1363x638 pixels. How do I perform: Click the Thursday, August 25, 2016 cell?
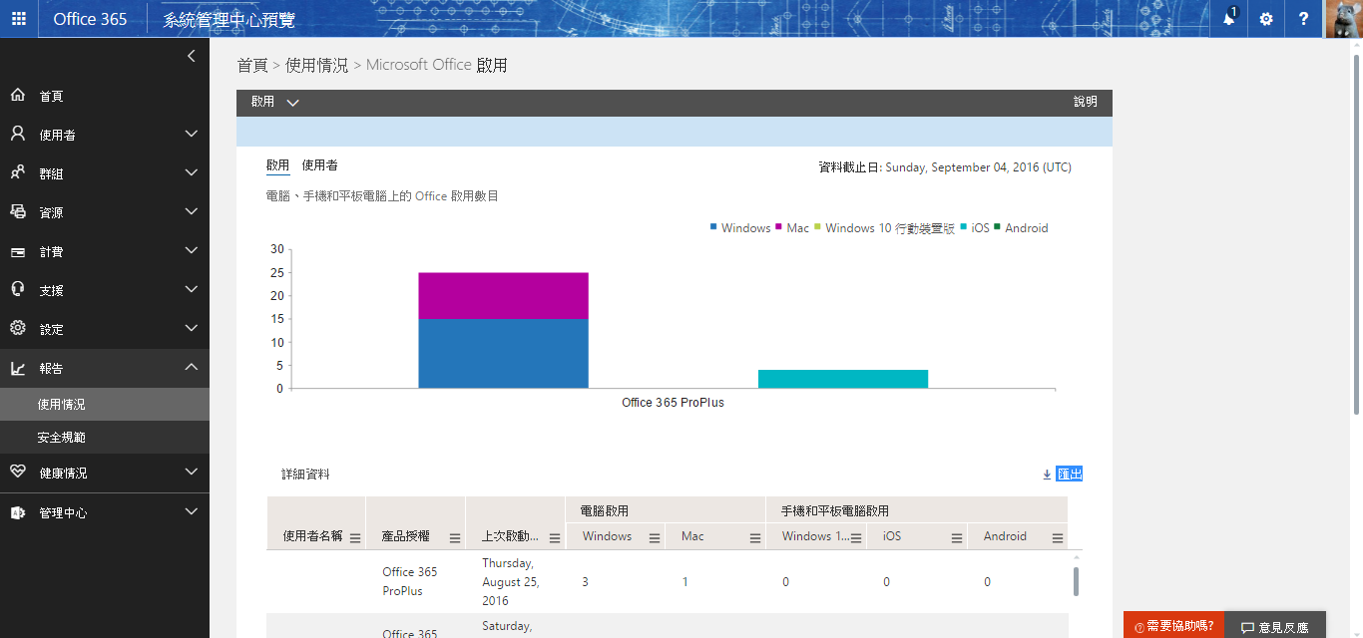(511, 582)
